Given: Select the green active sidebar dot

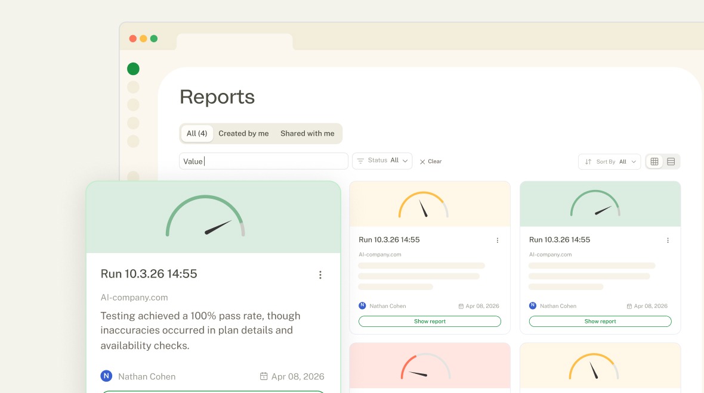Looking at the screenshot, I should [x=134, y=68].
